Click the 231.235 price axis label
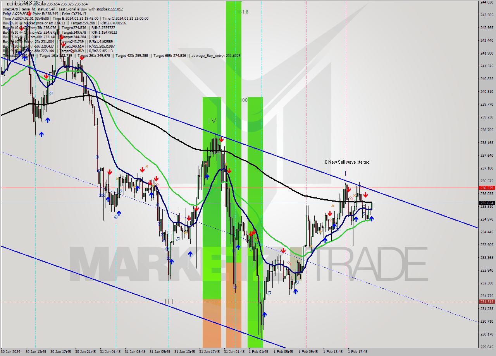The height and width of the screenshot is (356, 496). (486, 309)
